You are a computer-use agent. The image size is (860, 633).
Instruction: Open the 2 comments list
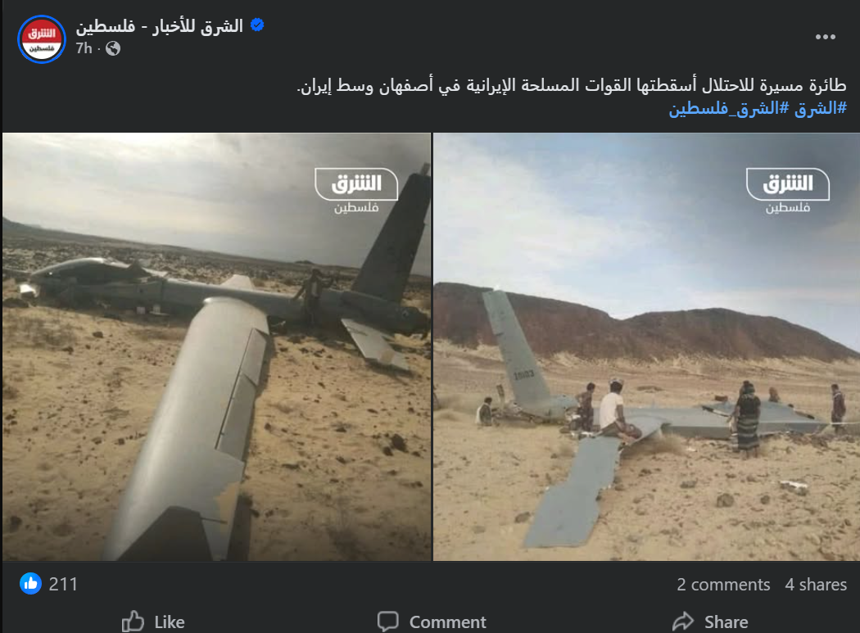tap(723, 585)
